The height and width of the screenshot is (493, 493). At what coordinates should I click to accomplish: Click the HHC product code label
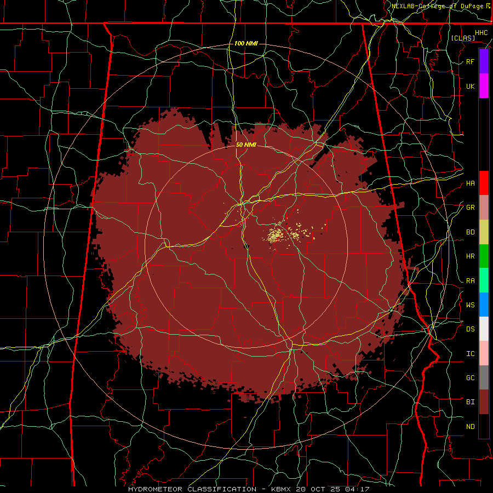point(481,33)
